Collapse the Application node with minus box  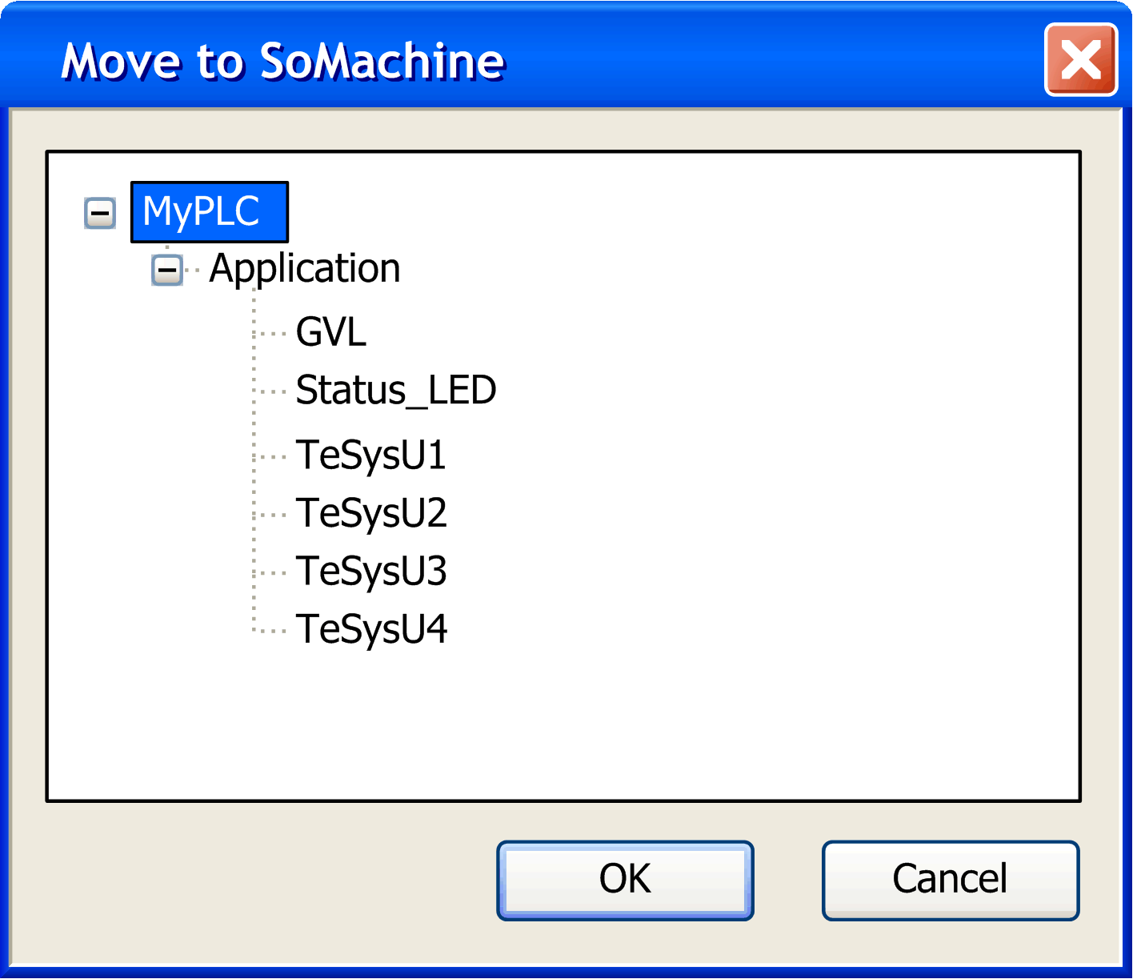tap(167, 270)
